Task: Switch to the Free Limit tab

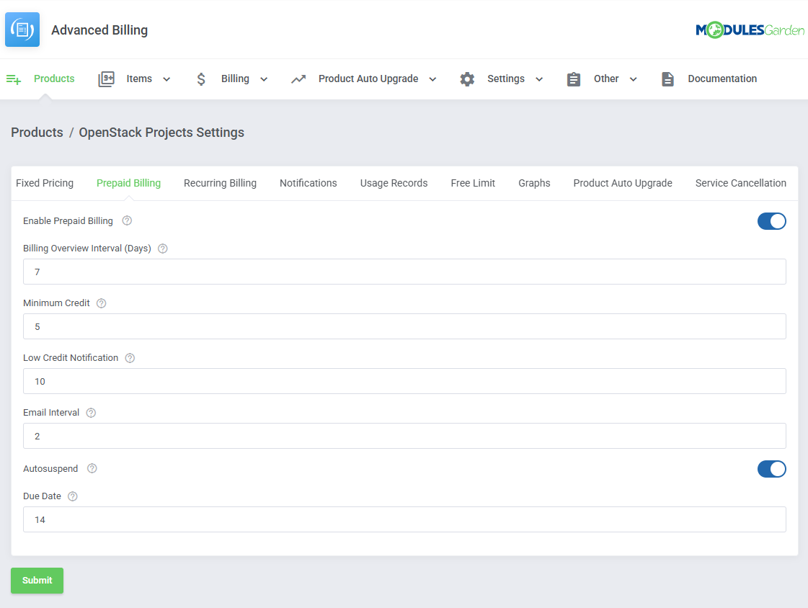Action: coord(473,183)
